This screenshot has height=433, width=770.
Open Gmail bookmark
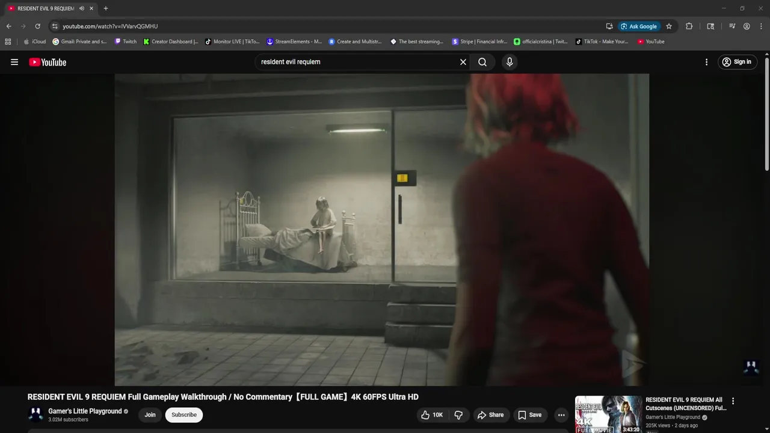point(79,41)
